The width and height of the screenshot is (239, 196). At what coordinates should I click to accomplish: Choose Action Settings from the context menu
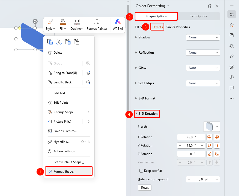coord(69,151)
